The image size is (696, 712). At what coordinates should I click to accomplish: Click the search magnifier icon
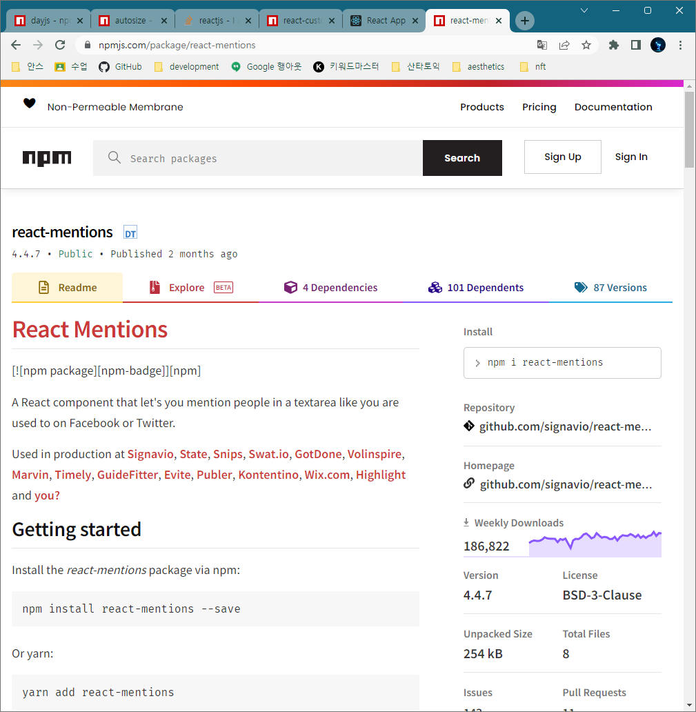[115, 157]
